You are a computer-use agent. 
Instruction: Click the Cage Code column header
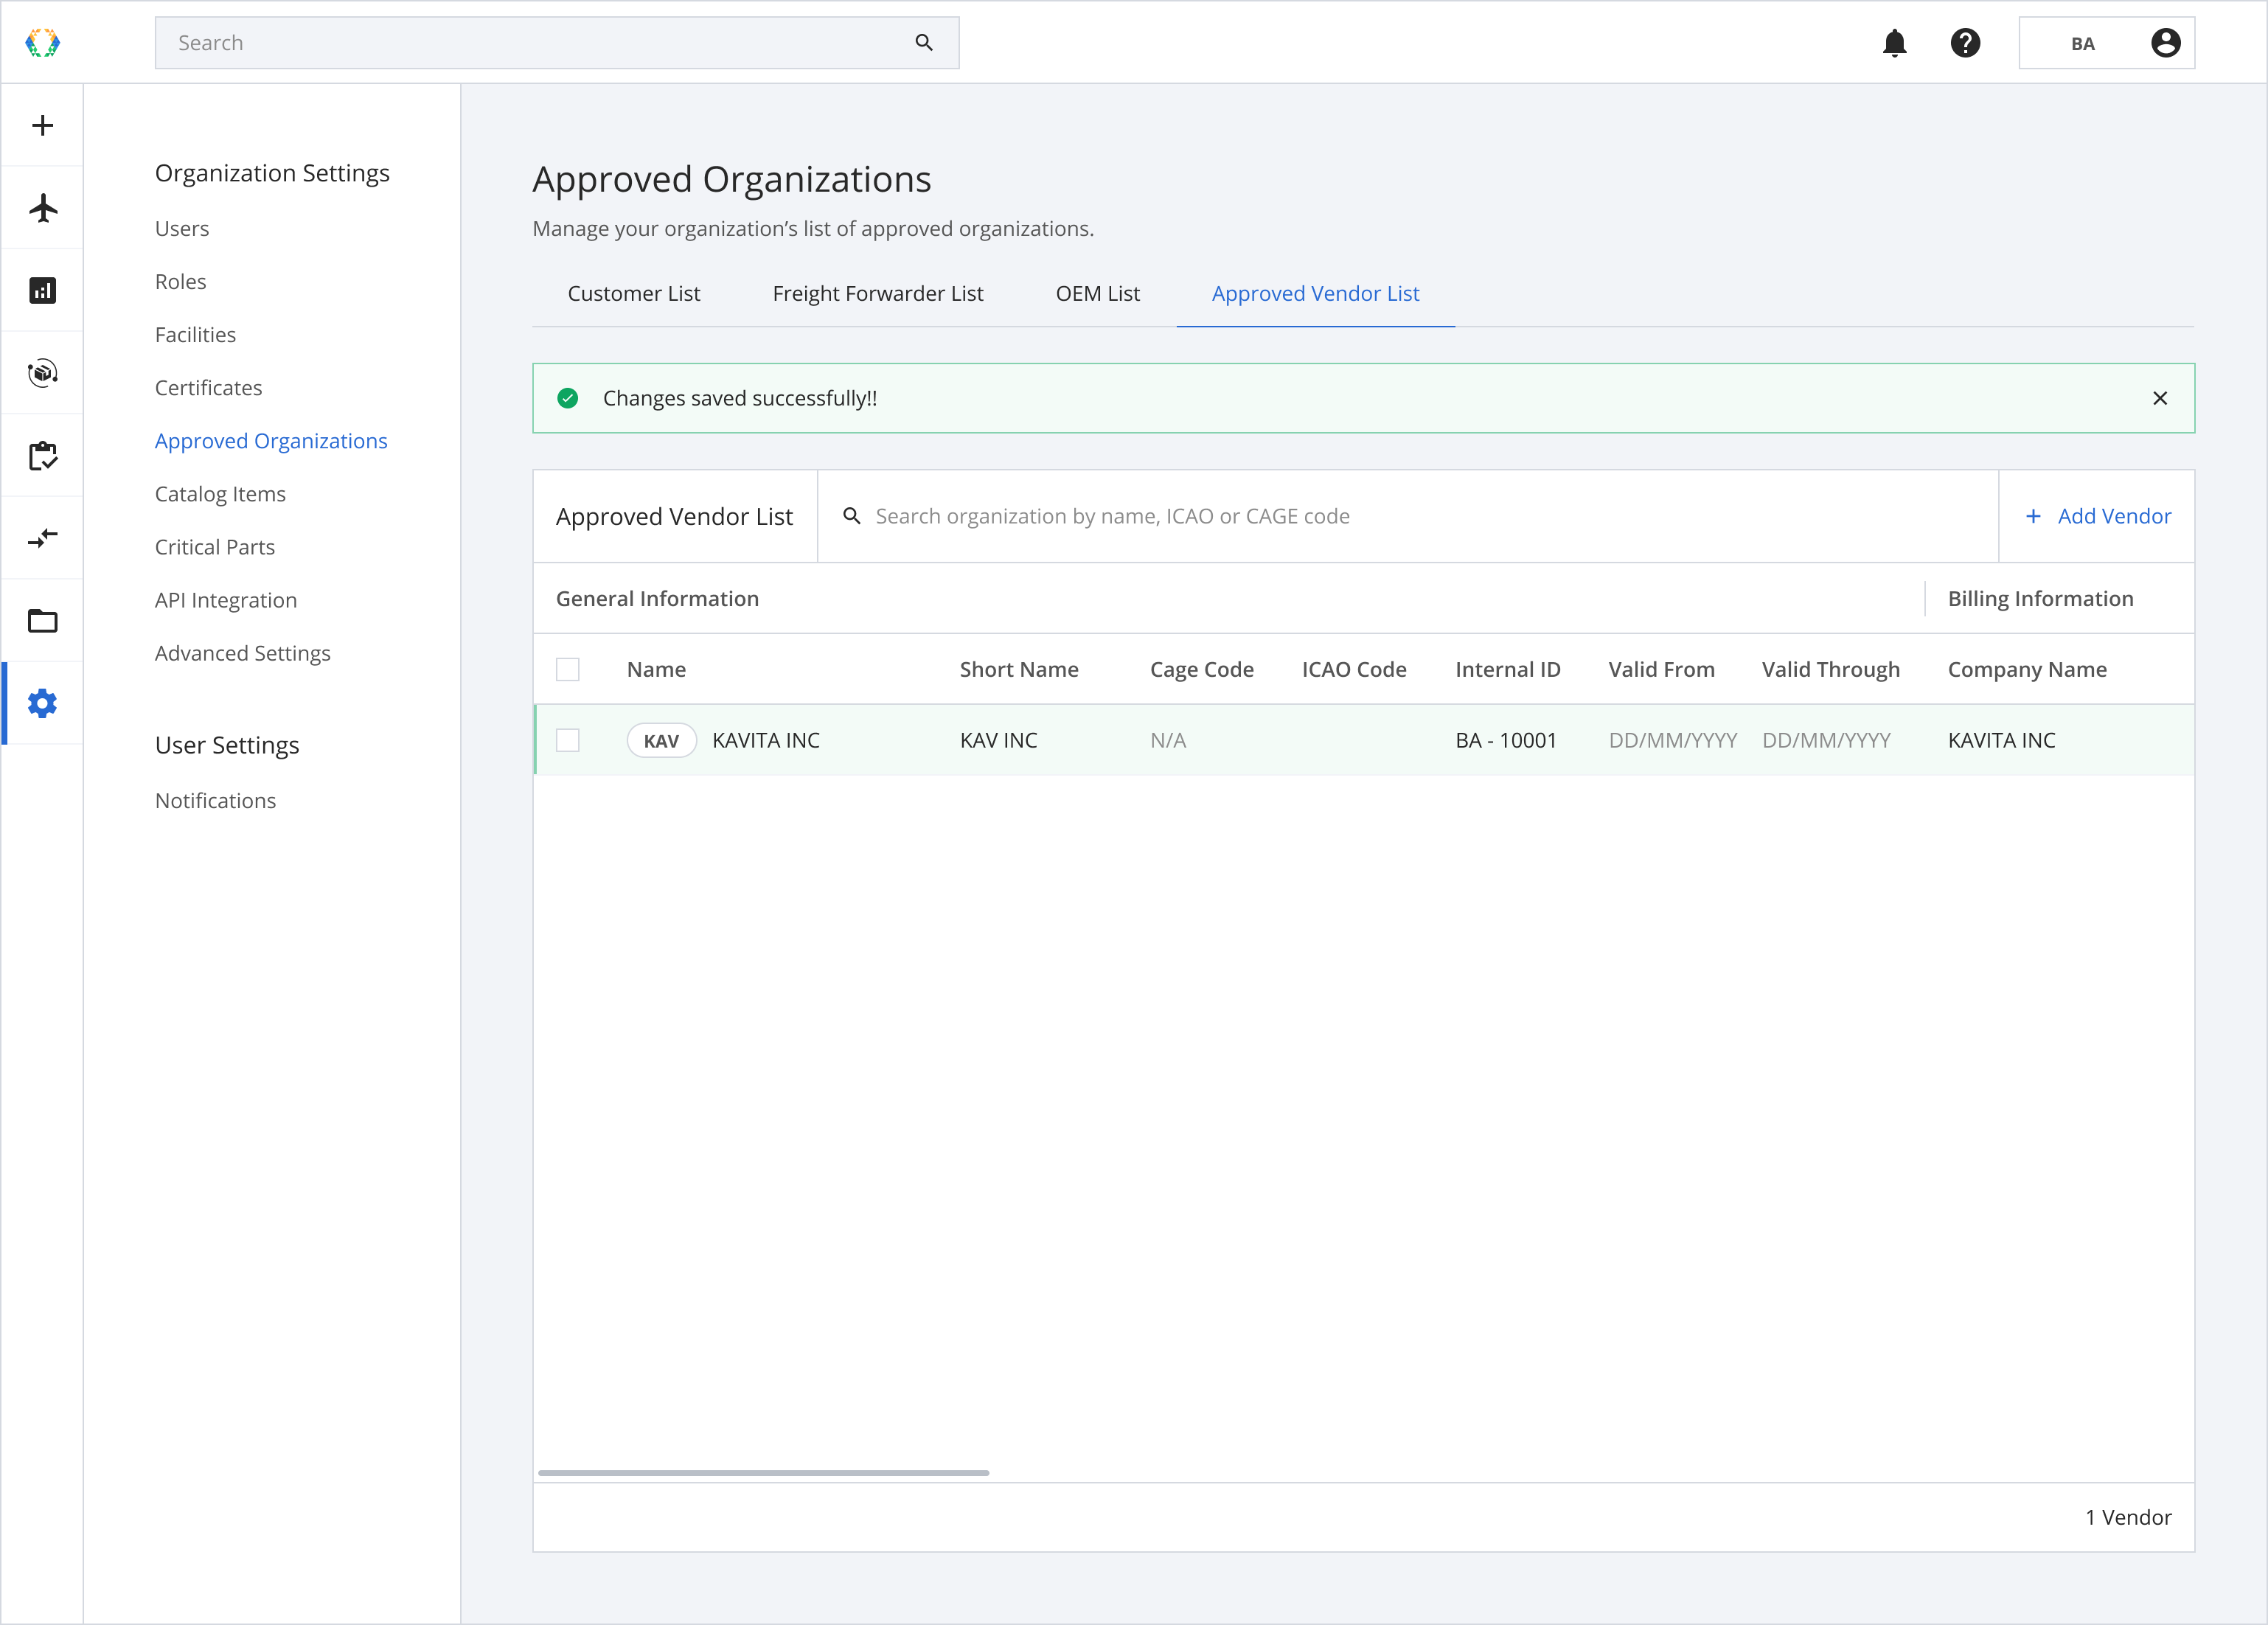tap(1201, 670)
